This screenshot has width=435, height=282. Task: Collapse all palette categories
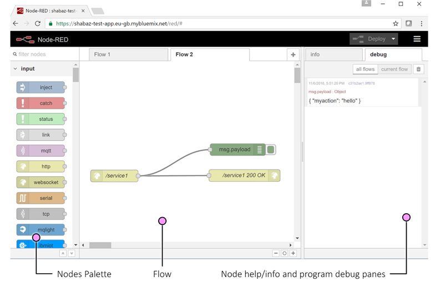coord(63,253)
